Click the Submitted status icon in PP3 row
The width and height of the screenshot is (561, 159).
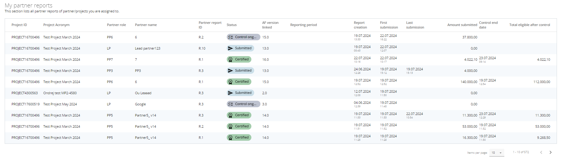tap(231, 71)
